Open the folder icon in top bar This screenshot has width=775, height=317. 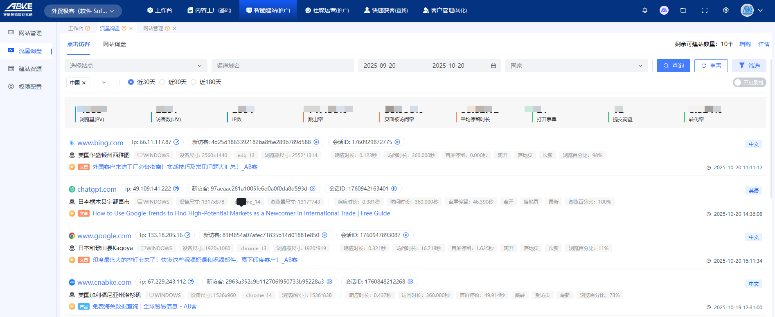coord(683,10)
